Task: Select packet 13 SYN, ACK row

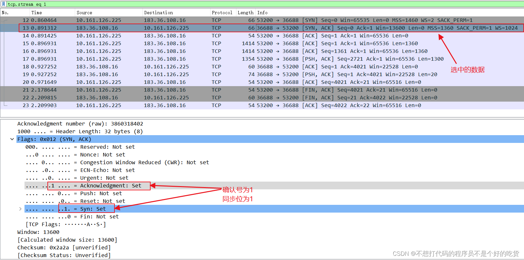Action: [x=262, y=28]
